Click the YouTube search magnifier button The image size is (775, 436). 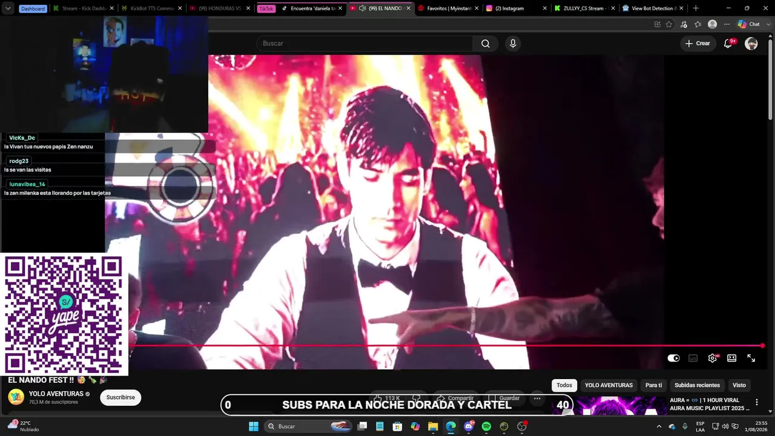click(486, 44)
